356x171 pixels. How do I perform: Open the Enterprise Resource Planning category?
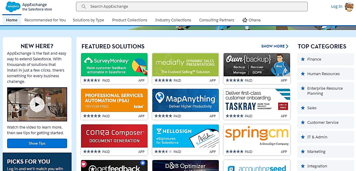pyautogui.click(x=326, y=91)
